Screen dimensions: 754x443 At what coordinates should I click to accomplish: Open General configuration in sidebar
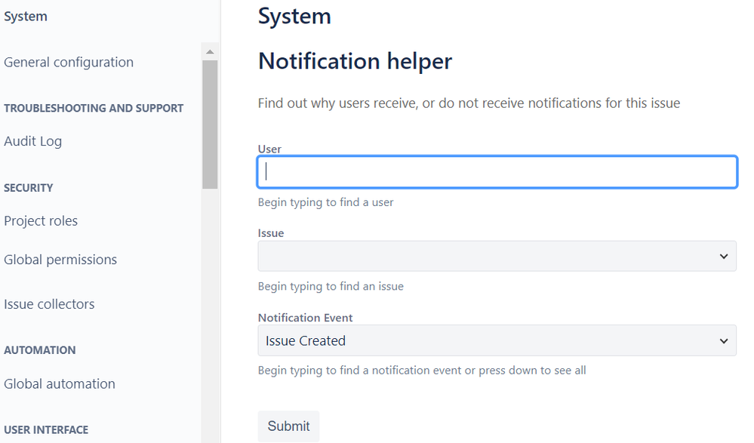[69, 62]
